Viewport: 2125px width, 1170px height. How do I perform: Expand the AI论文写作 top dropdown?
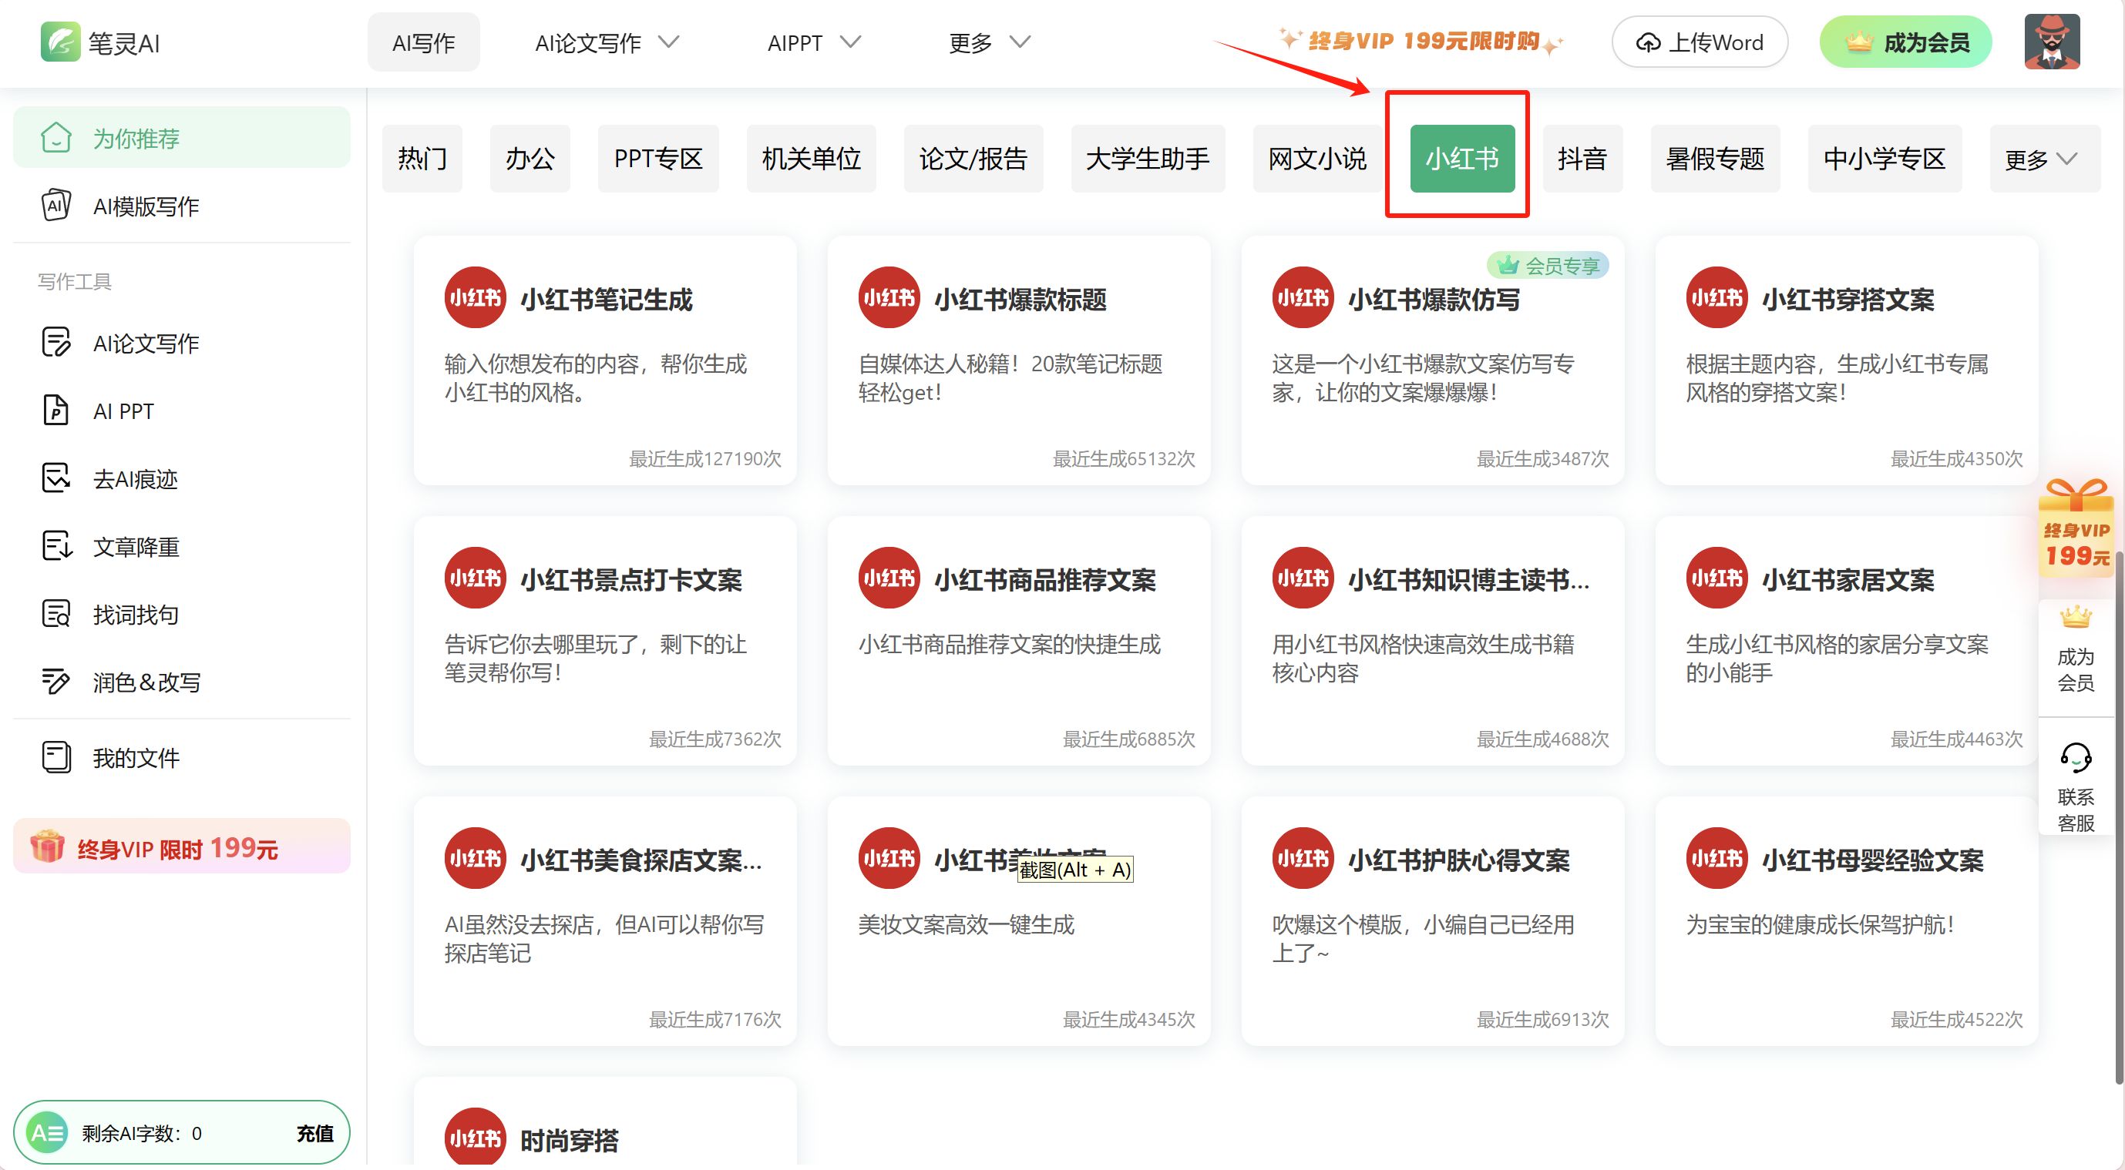click(x=607, y=42)
